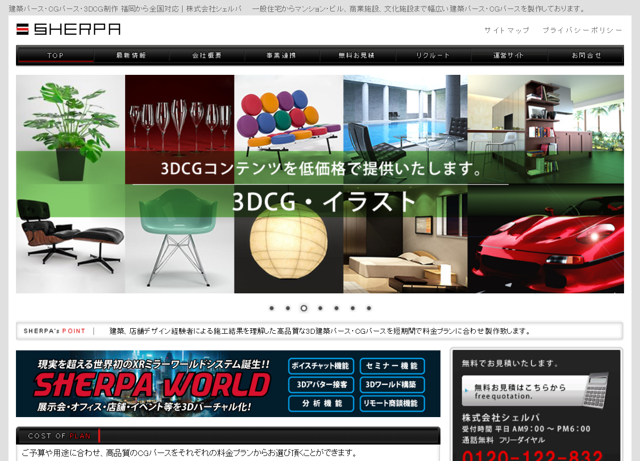Select the seventh slideshow dot
The image size is (640, 461).
pyautogui.click(x=369, y=308)
